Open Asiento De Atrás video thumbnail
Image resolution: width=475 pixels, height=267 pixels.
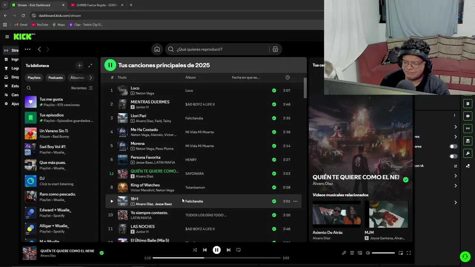(x=337, y=214)
